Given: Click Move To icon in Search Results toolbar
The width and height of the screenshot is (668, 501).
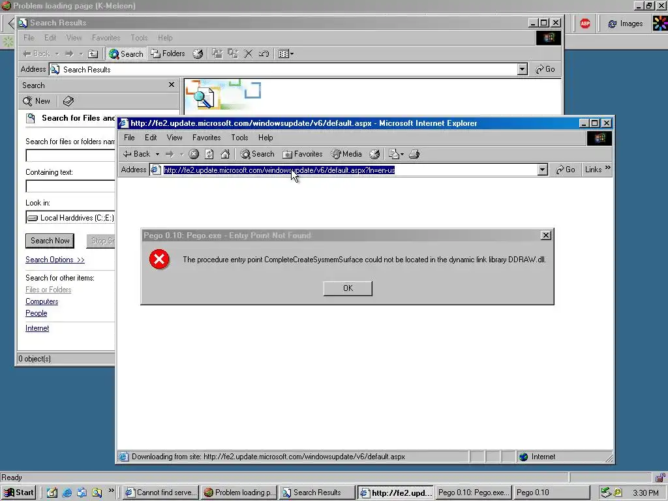Looking at the screenshot, I should [217, 53].
